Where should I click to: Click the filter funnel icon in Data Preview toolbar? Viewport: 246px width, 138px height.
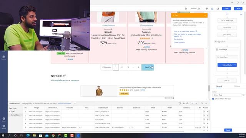[x=202, y=103]
